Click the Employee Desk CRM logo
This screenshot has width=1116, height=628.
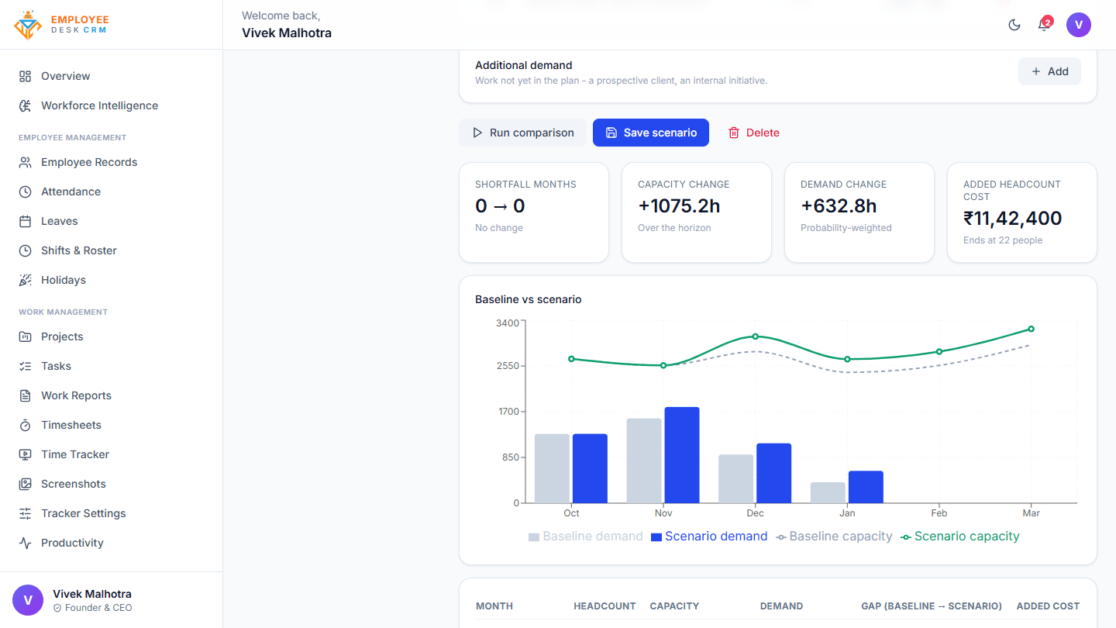tap(61, 25)
